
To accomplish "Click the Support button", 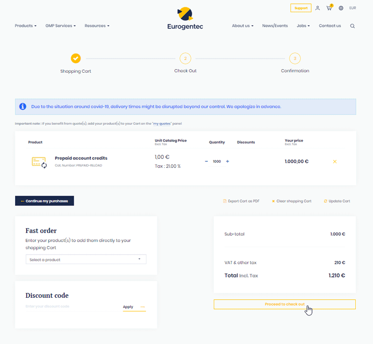I will click(x=301, y=8).
